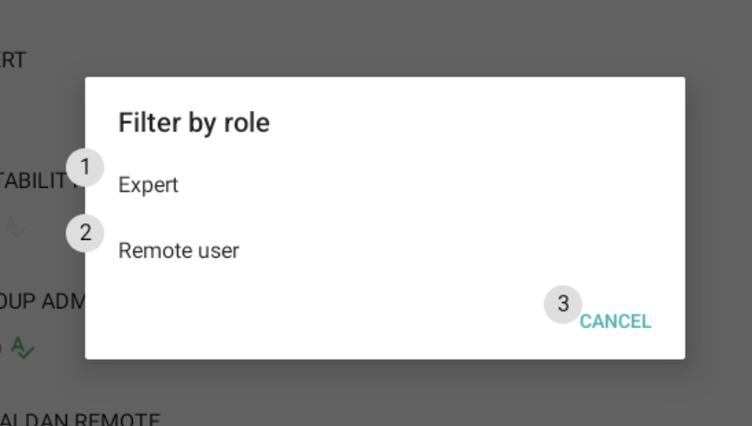The image size is (752, 426).
Task: Click the empty space right of Remote user row
Action: click(x=445, y=251)
